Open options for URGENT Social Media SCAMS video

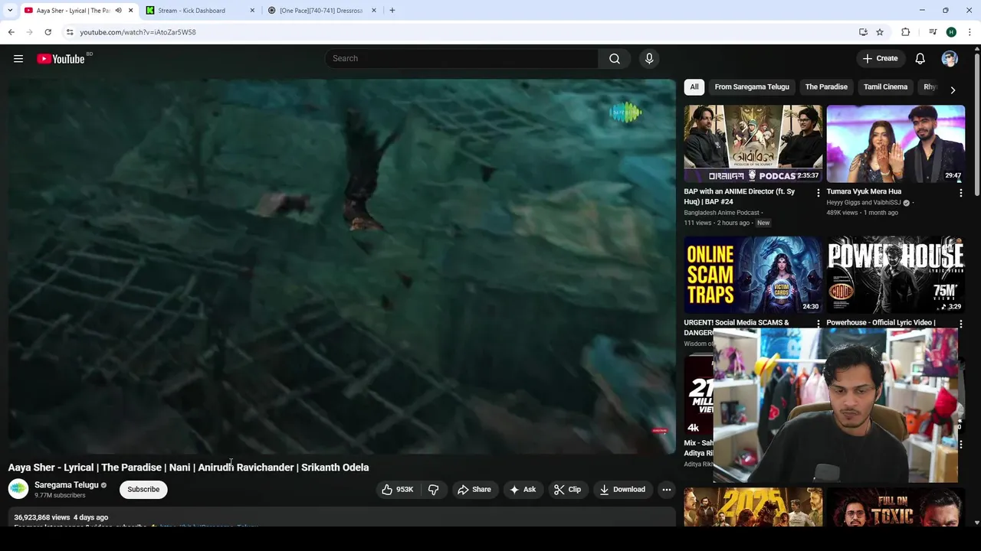tap(818, 324)
